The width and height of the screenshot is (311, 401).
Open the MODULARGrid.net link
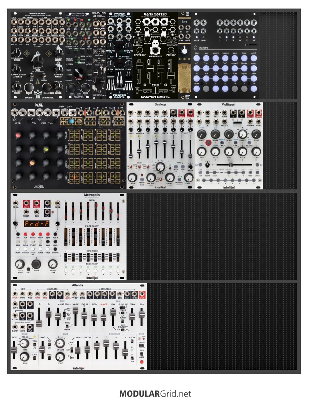[155, 393]
